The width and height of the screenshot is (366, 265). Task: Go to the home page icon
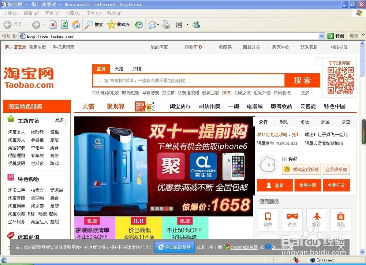(76, 25)
